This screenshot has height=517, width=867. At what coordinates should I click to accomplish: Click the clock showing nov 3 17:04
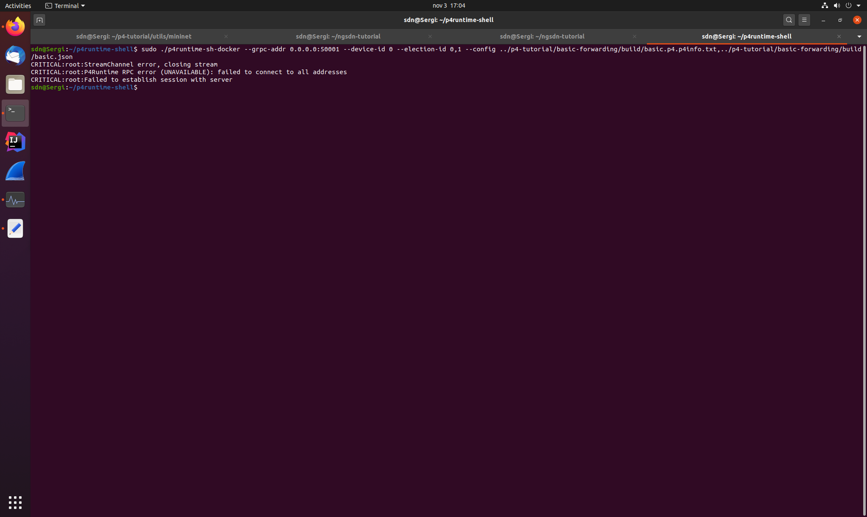[x=448, y=6]
